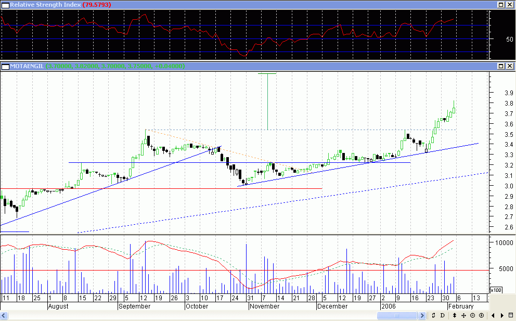Select the red horizontal line in volume panel
Viewport: 516px width, 321px height.
245,271
